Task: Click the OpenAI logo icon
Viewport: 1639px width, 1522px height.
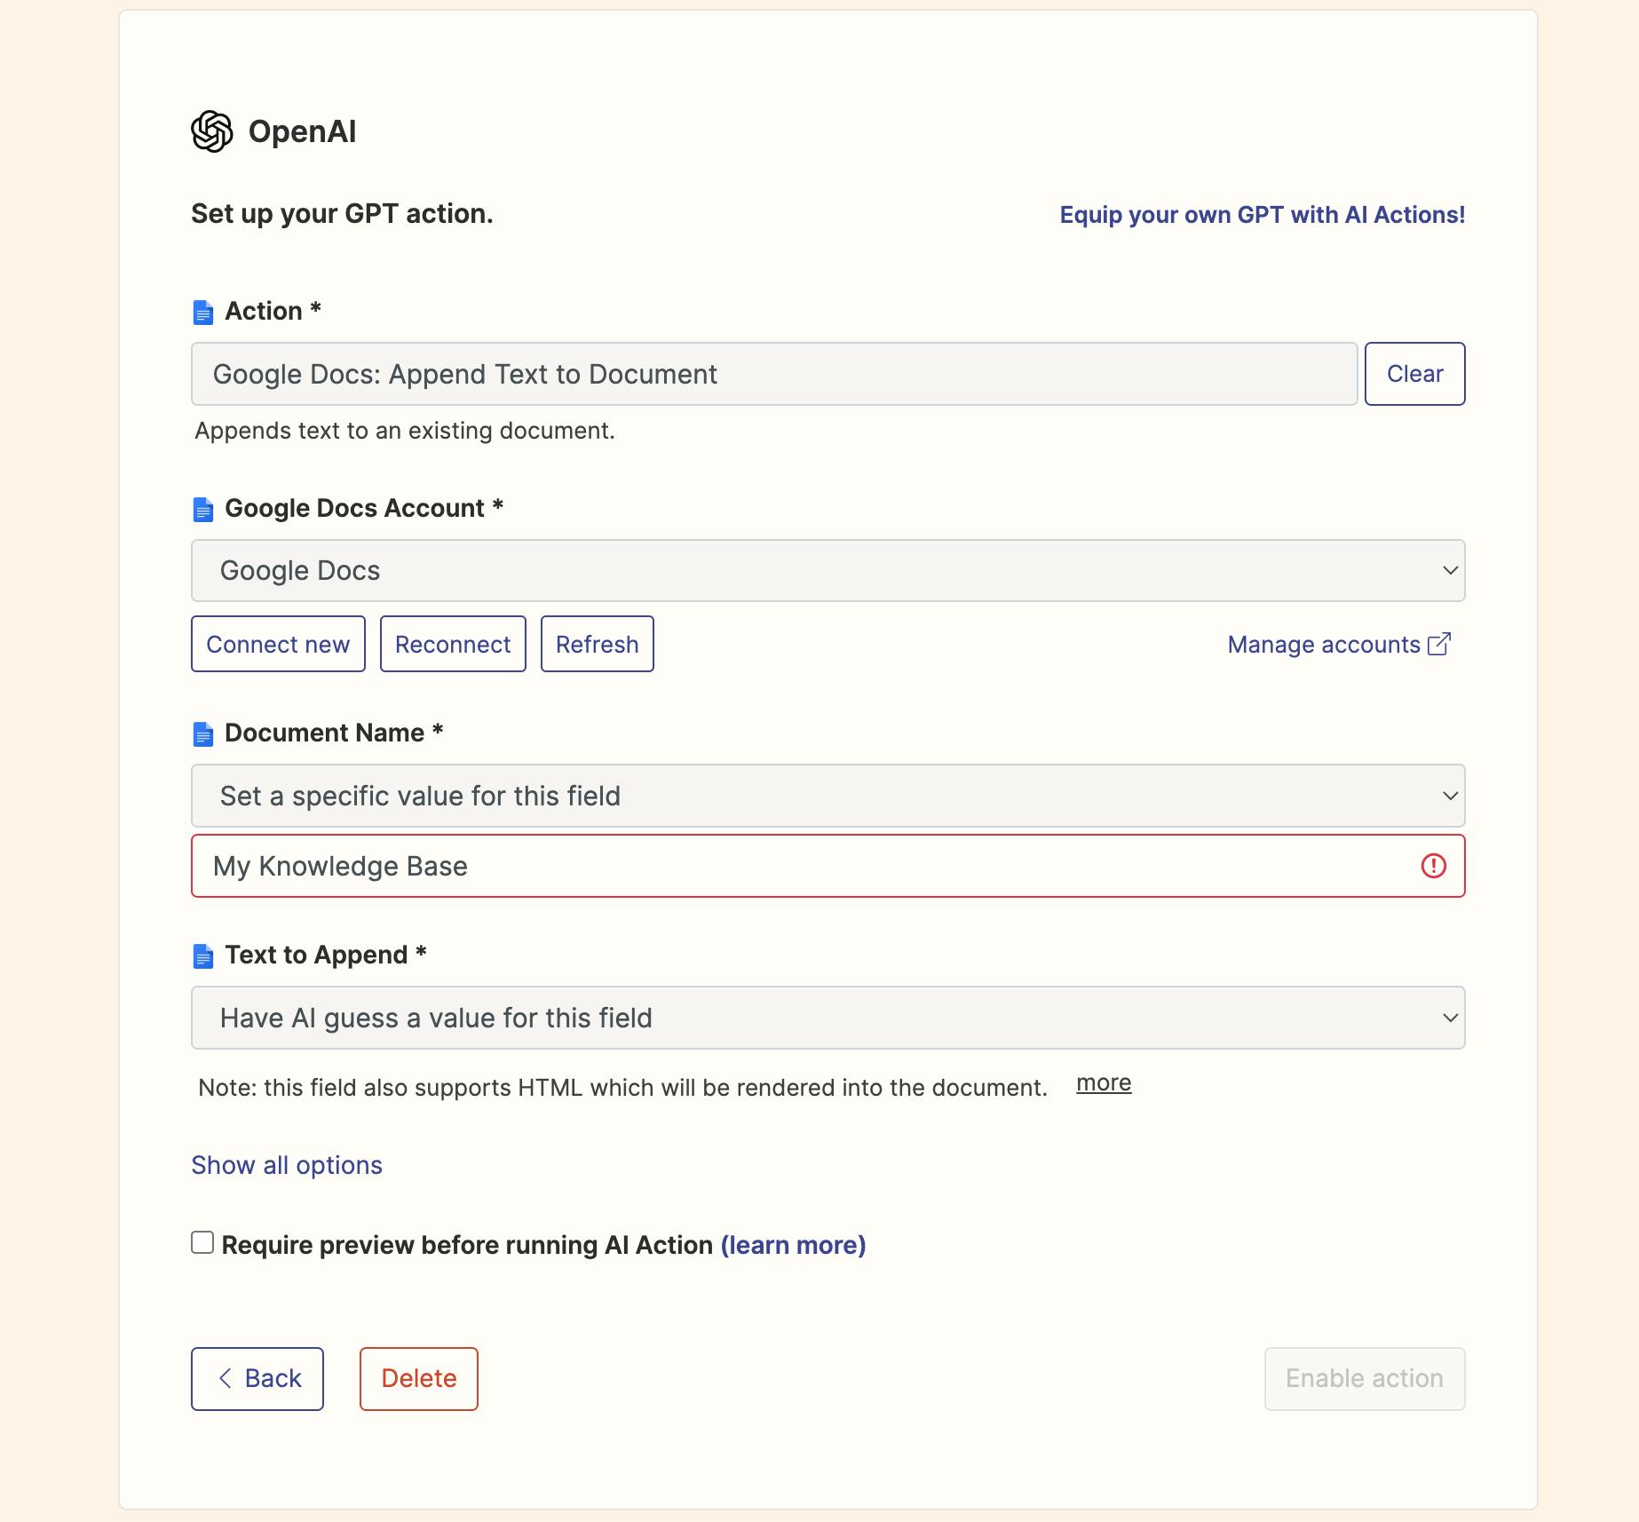Action: click(x=212, y=131)
